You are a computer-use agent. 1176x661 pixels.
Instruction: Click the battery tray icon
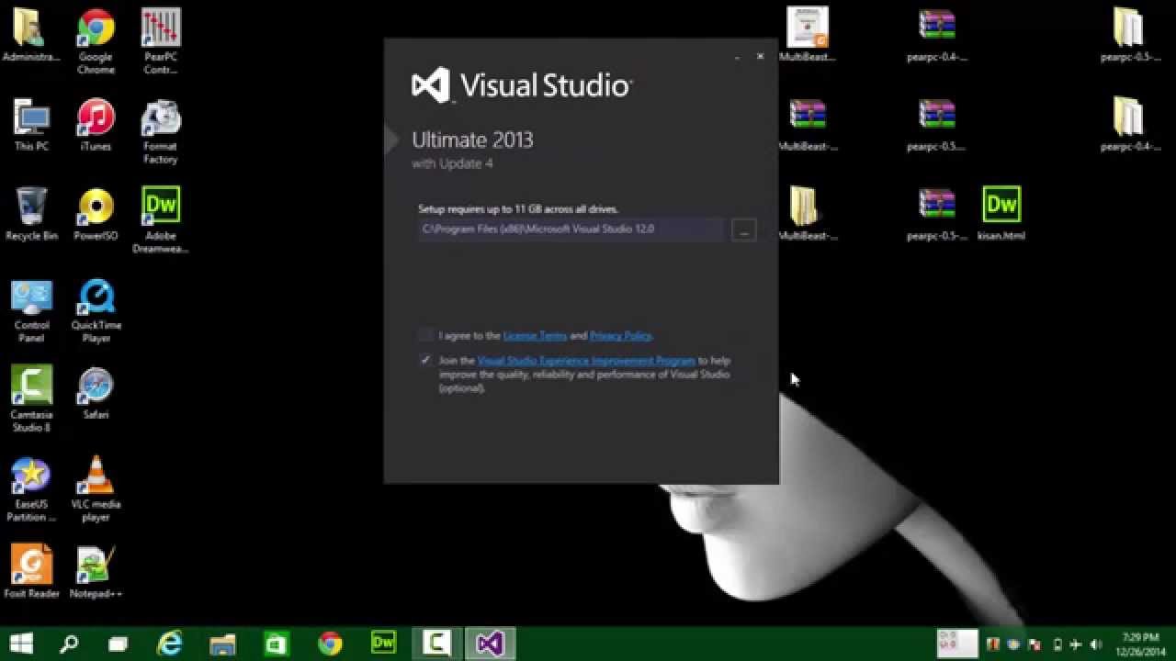pos(1057,644)
